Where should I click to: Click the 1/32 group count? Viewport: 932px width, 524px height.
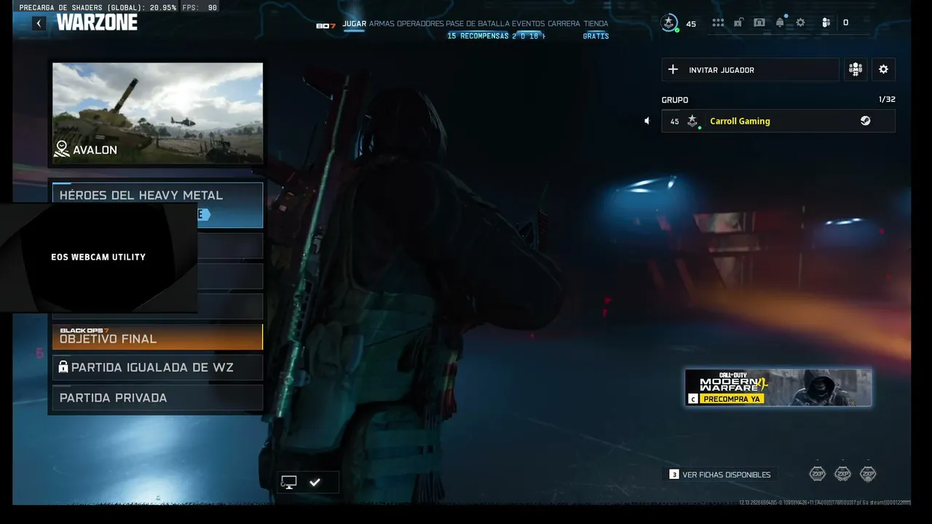coord(887,100)
